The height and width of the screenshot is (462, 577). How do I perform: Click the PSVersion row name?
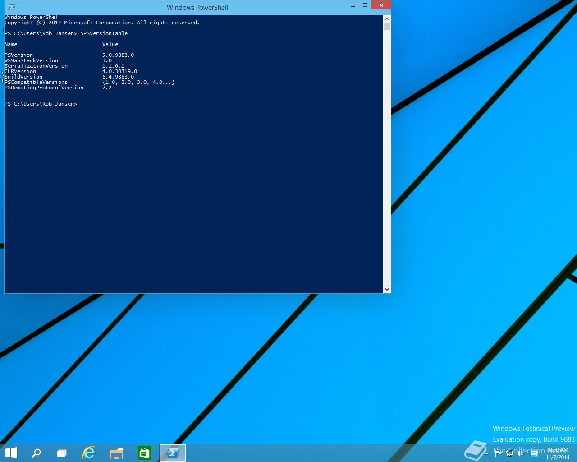tap(18, 55)
